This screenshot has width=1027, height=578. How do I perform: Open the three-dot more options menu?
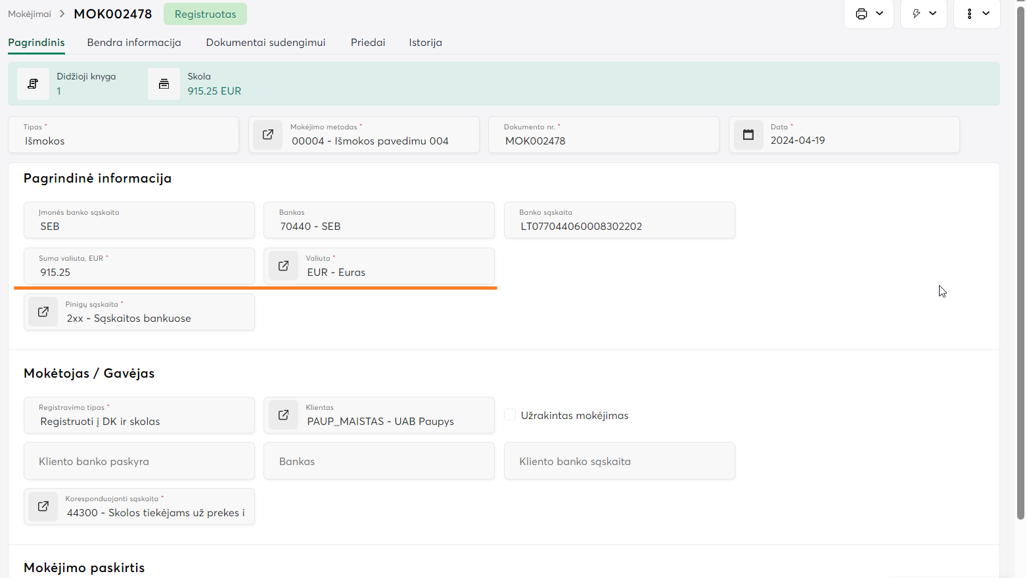coord(970,14)
